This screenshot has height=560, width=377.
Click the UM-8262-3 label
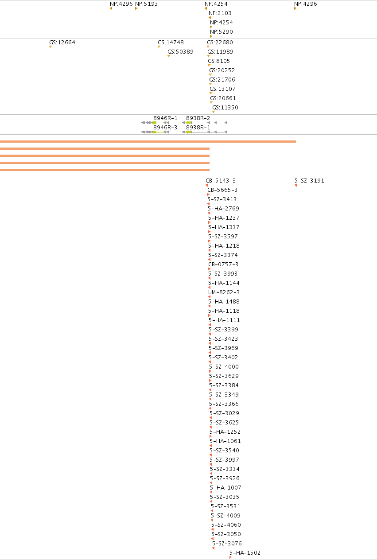click(x=224, y=292)
